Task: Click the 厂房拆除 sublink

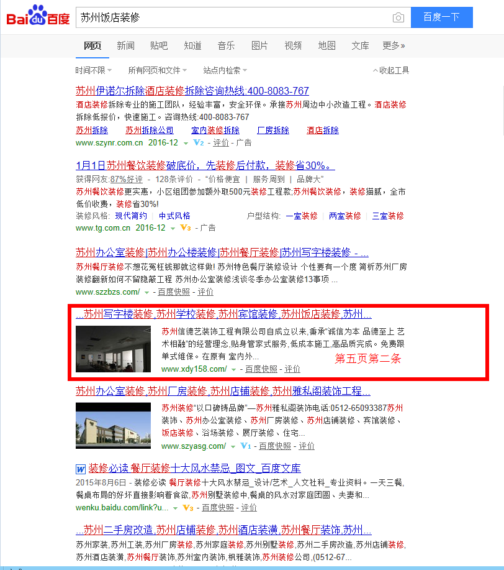Action: pyautogui.click(x=273, y=130)
